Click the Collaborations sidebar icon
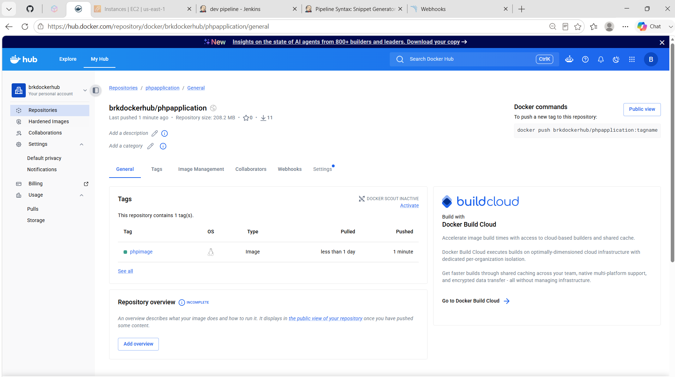Image resolution: width=675 pixels, height=377 pixels. point(19,133)
